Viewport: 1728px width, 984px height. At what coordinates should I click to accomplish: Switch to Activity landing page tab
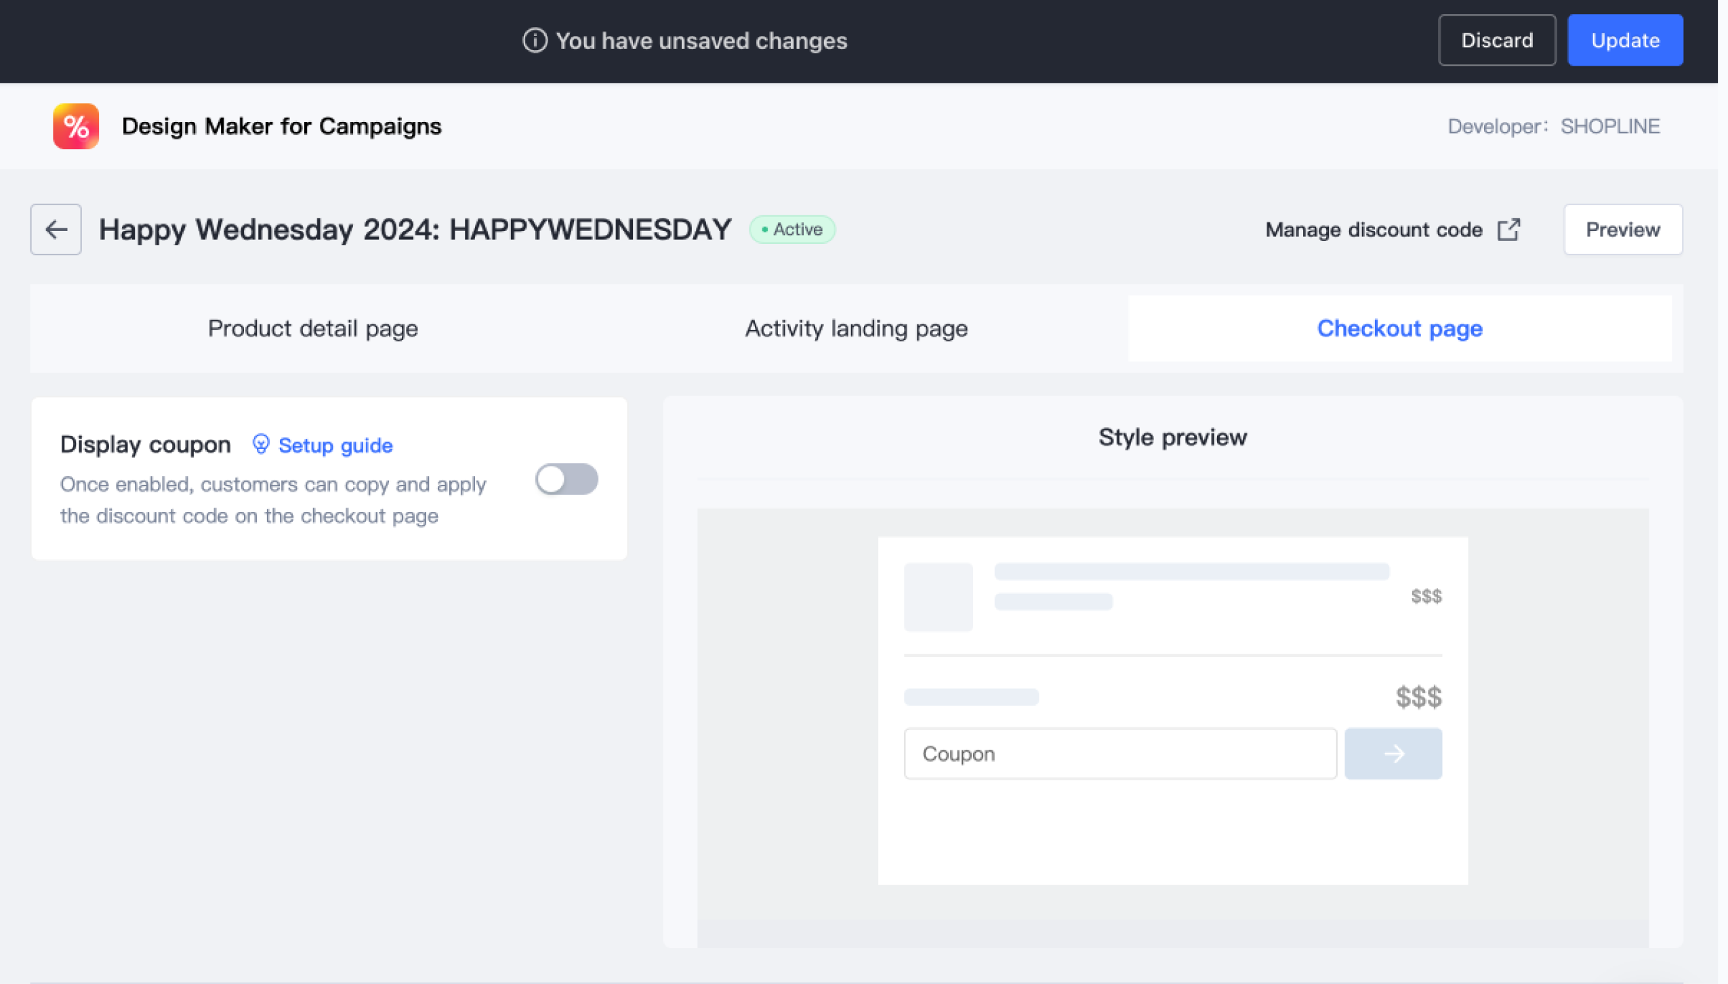856,328
